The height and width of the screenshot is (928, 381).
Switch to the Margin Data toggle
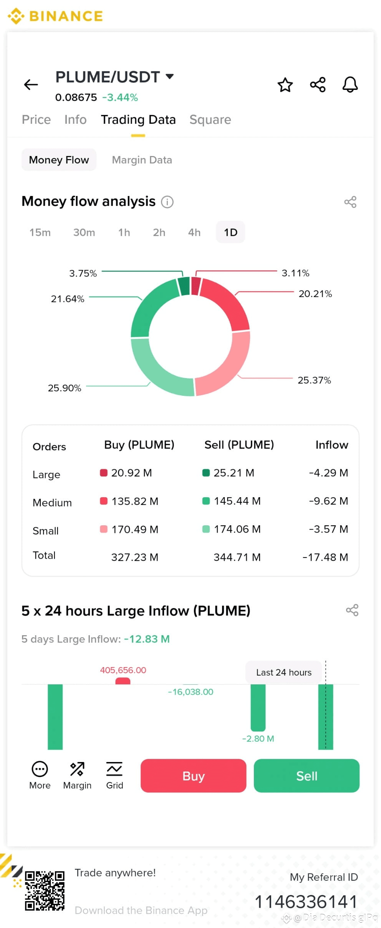pyautogui.click(x=142, y=160)
